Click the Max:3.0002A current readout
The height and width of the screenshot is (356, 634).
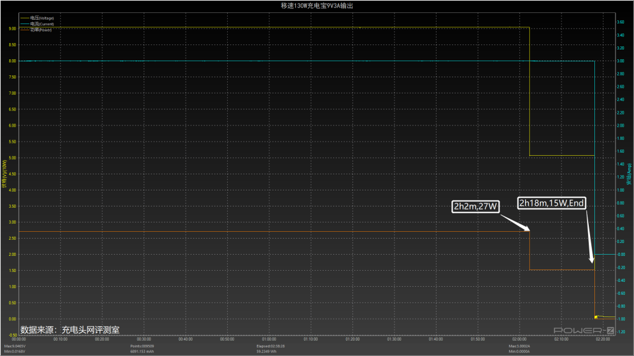[519, 346]
